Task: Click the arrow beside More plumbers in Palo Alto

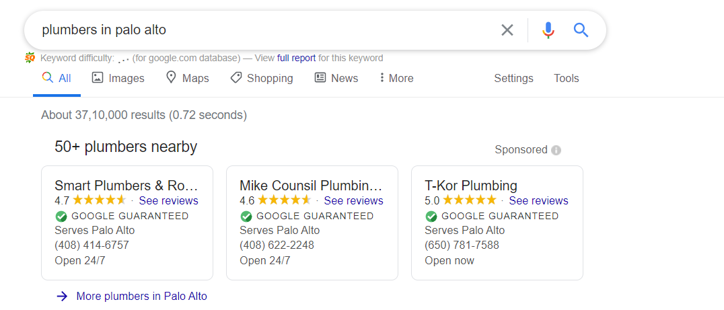Action: [x=62, y=296]
